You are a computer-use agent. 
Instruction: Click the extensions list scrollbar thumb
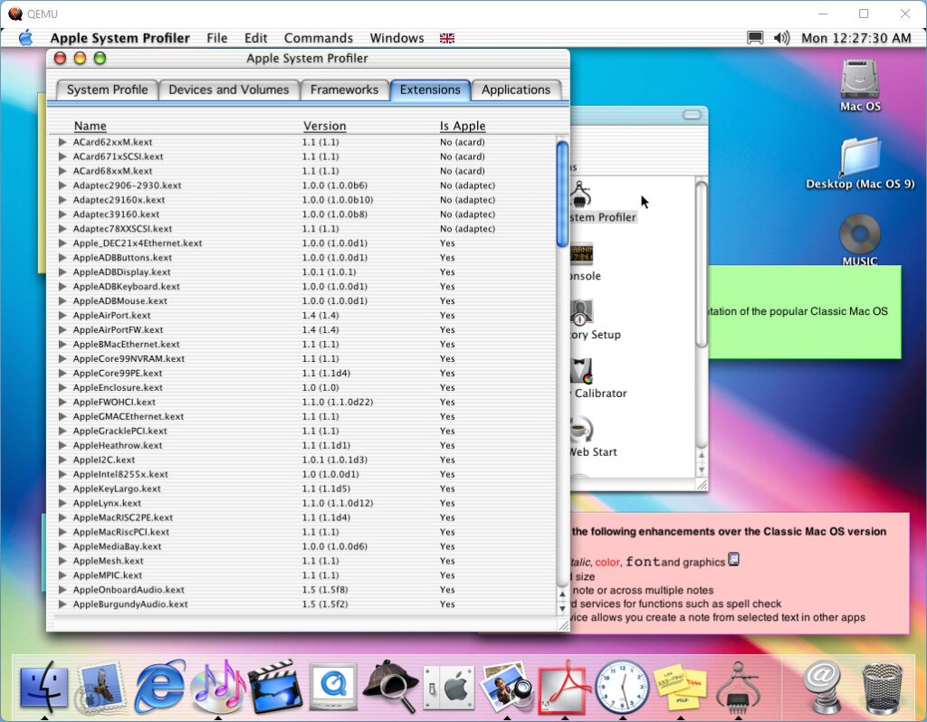[562, 193]
